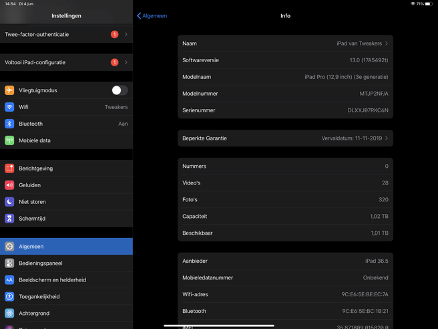
Task: Tap the Bluetooth address value
Action: click(x=365, y=311)
